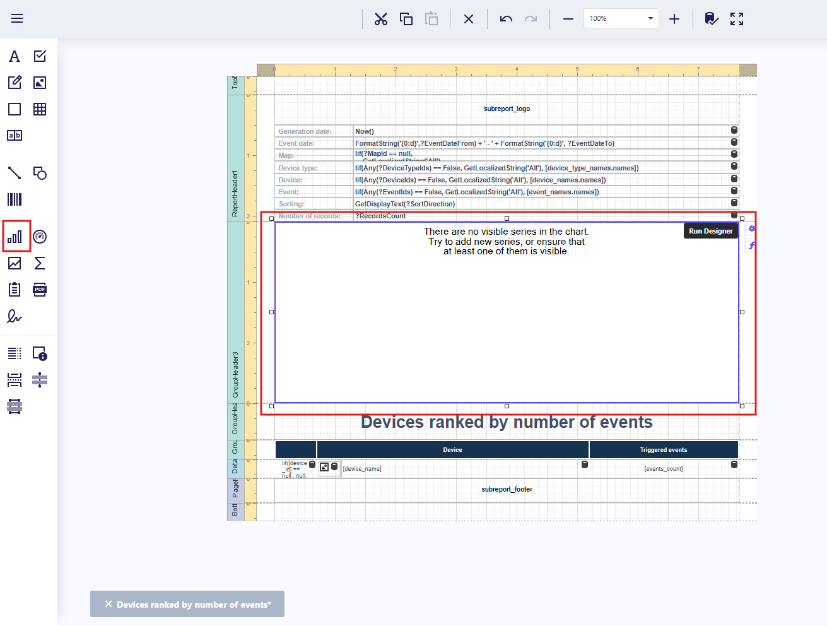The height and width of the screenshot is (626, 827).
Task: Toggle full screen mode
Action: point(737,19)
